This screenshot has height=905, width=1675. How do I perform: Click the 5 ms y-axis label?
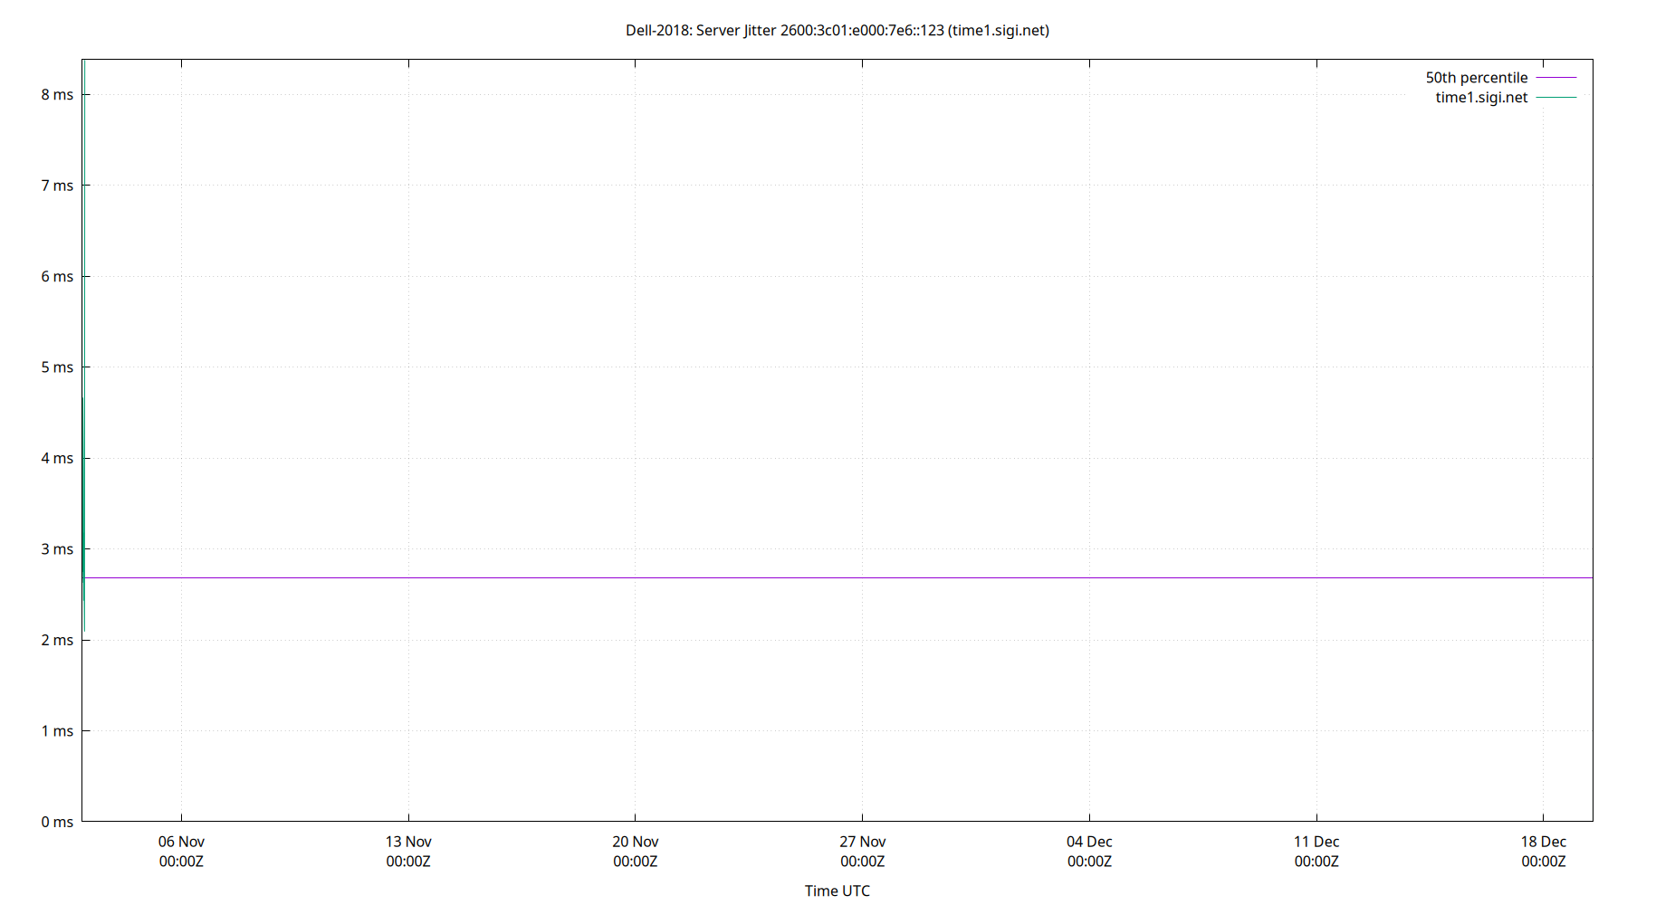click(x=57, y=367)
